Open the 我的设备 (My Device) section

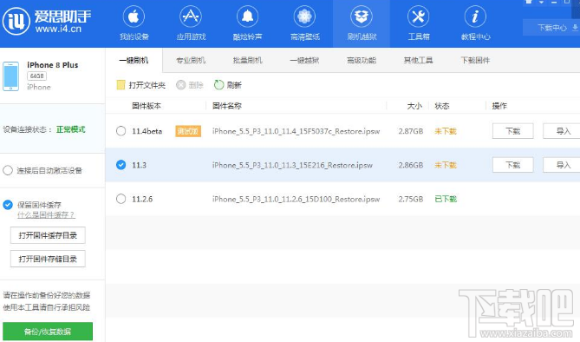(x=134, y=23)
